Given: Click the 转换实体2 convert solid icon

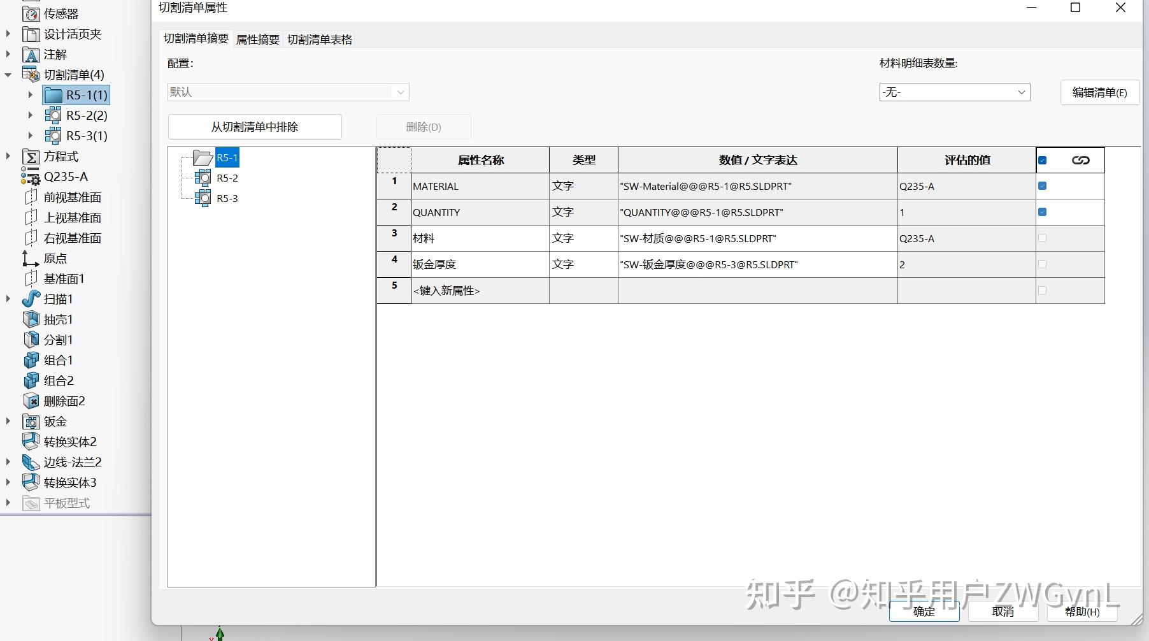Looking at the screenshot, I should pos(31,442).
